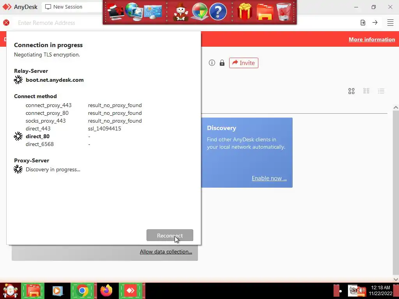
Task: Open the recycle bin icon in dock
Action: point(284,11)
